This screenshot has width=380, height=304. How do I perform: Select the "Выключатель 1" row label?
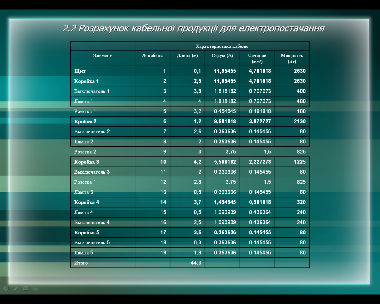92,91
